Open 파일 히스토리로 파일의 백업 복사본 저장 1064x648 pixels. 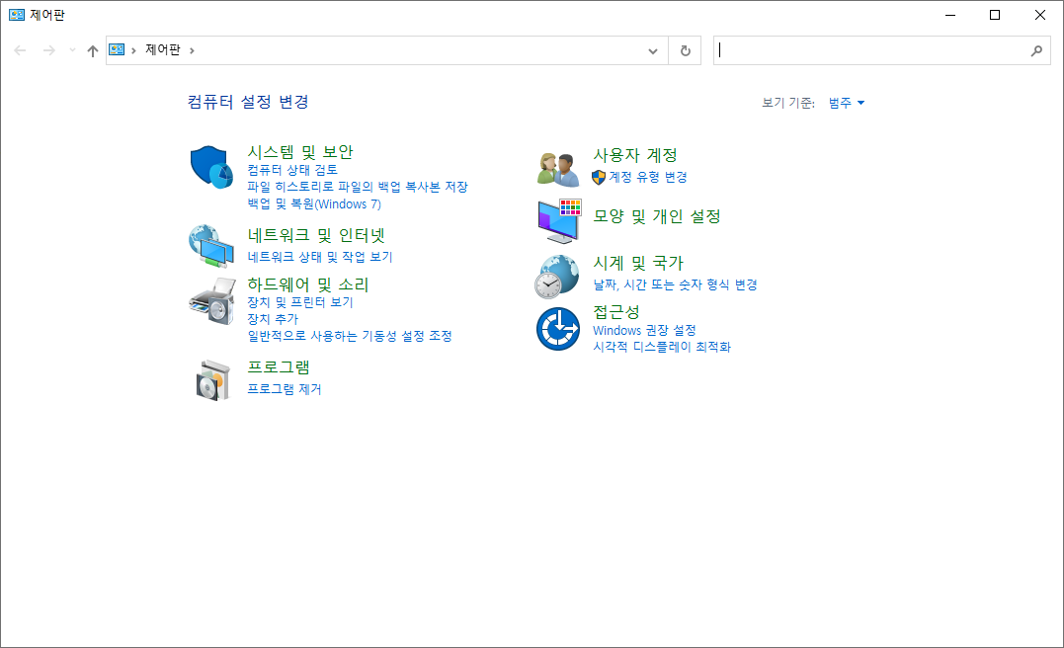coord(358,187)
